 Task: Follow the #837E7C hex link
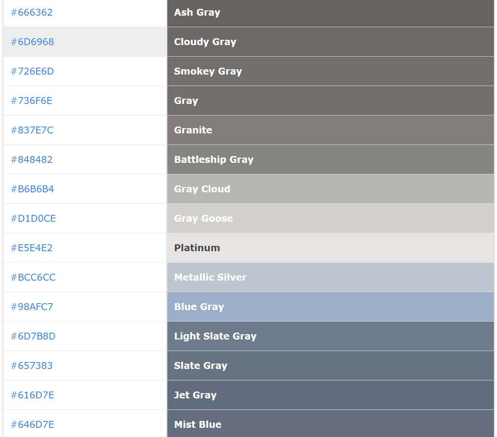(32, 130)
